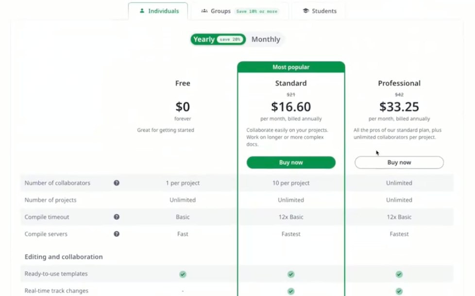This screenshot has height=296, width=475.
Task: Click the save 20% badge
Action: (230, 39)
